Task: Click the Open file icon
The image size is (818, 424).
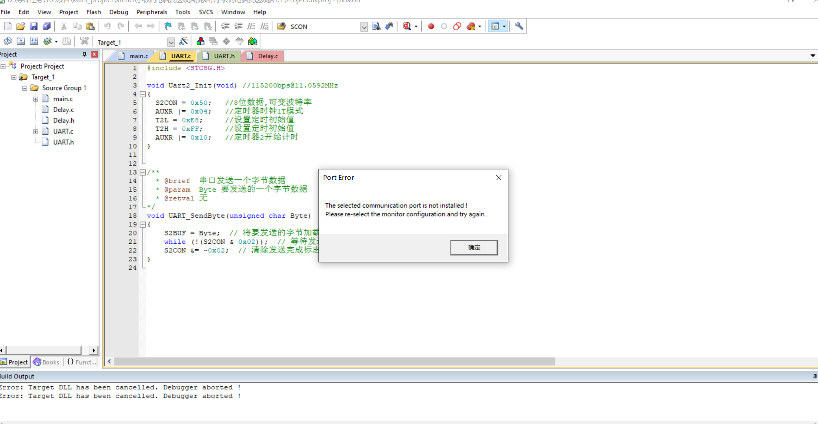Action: point(20,26)
